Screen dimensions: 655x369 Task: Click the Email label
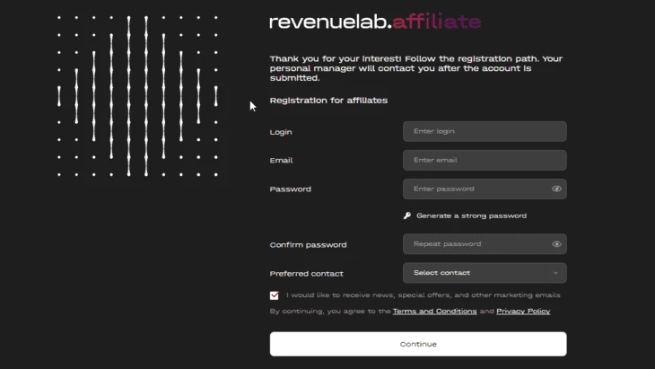pos(281,161)
